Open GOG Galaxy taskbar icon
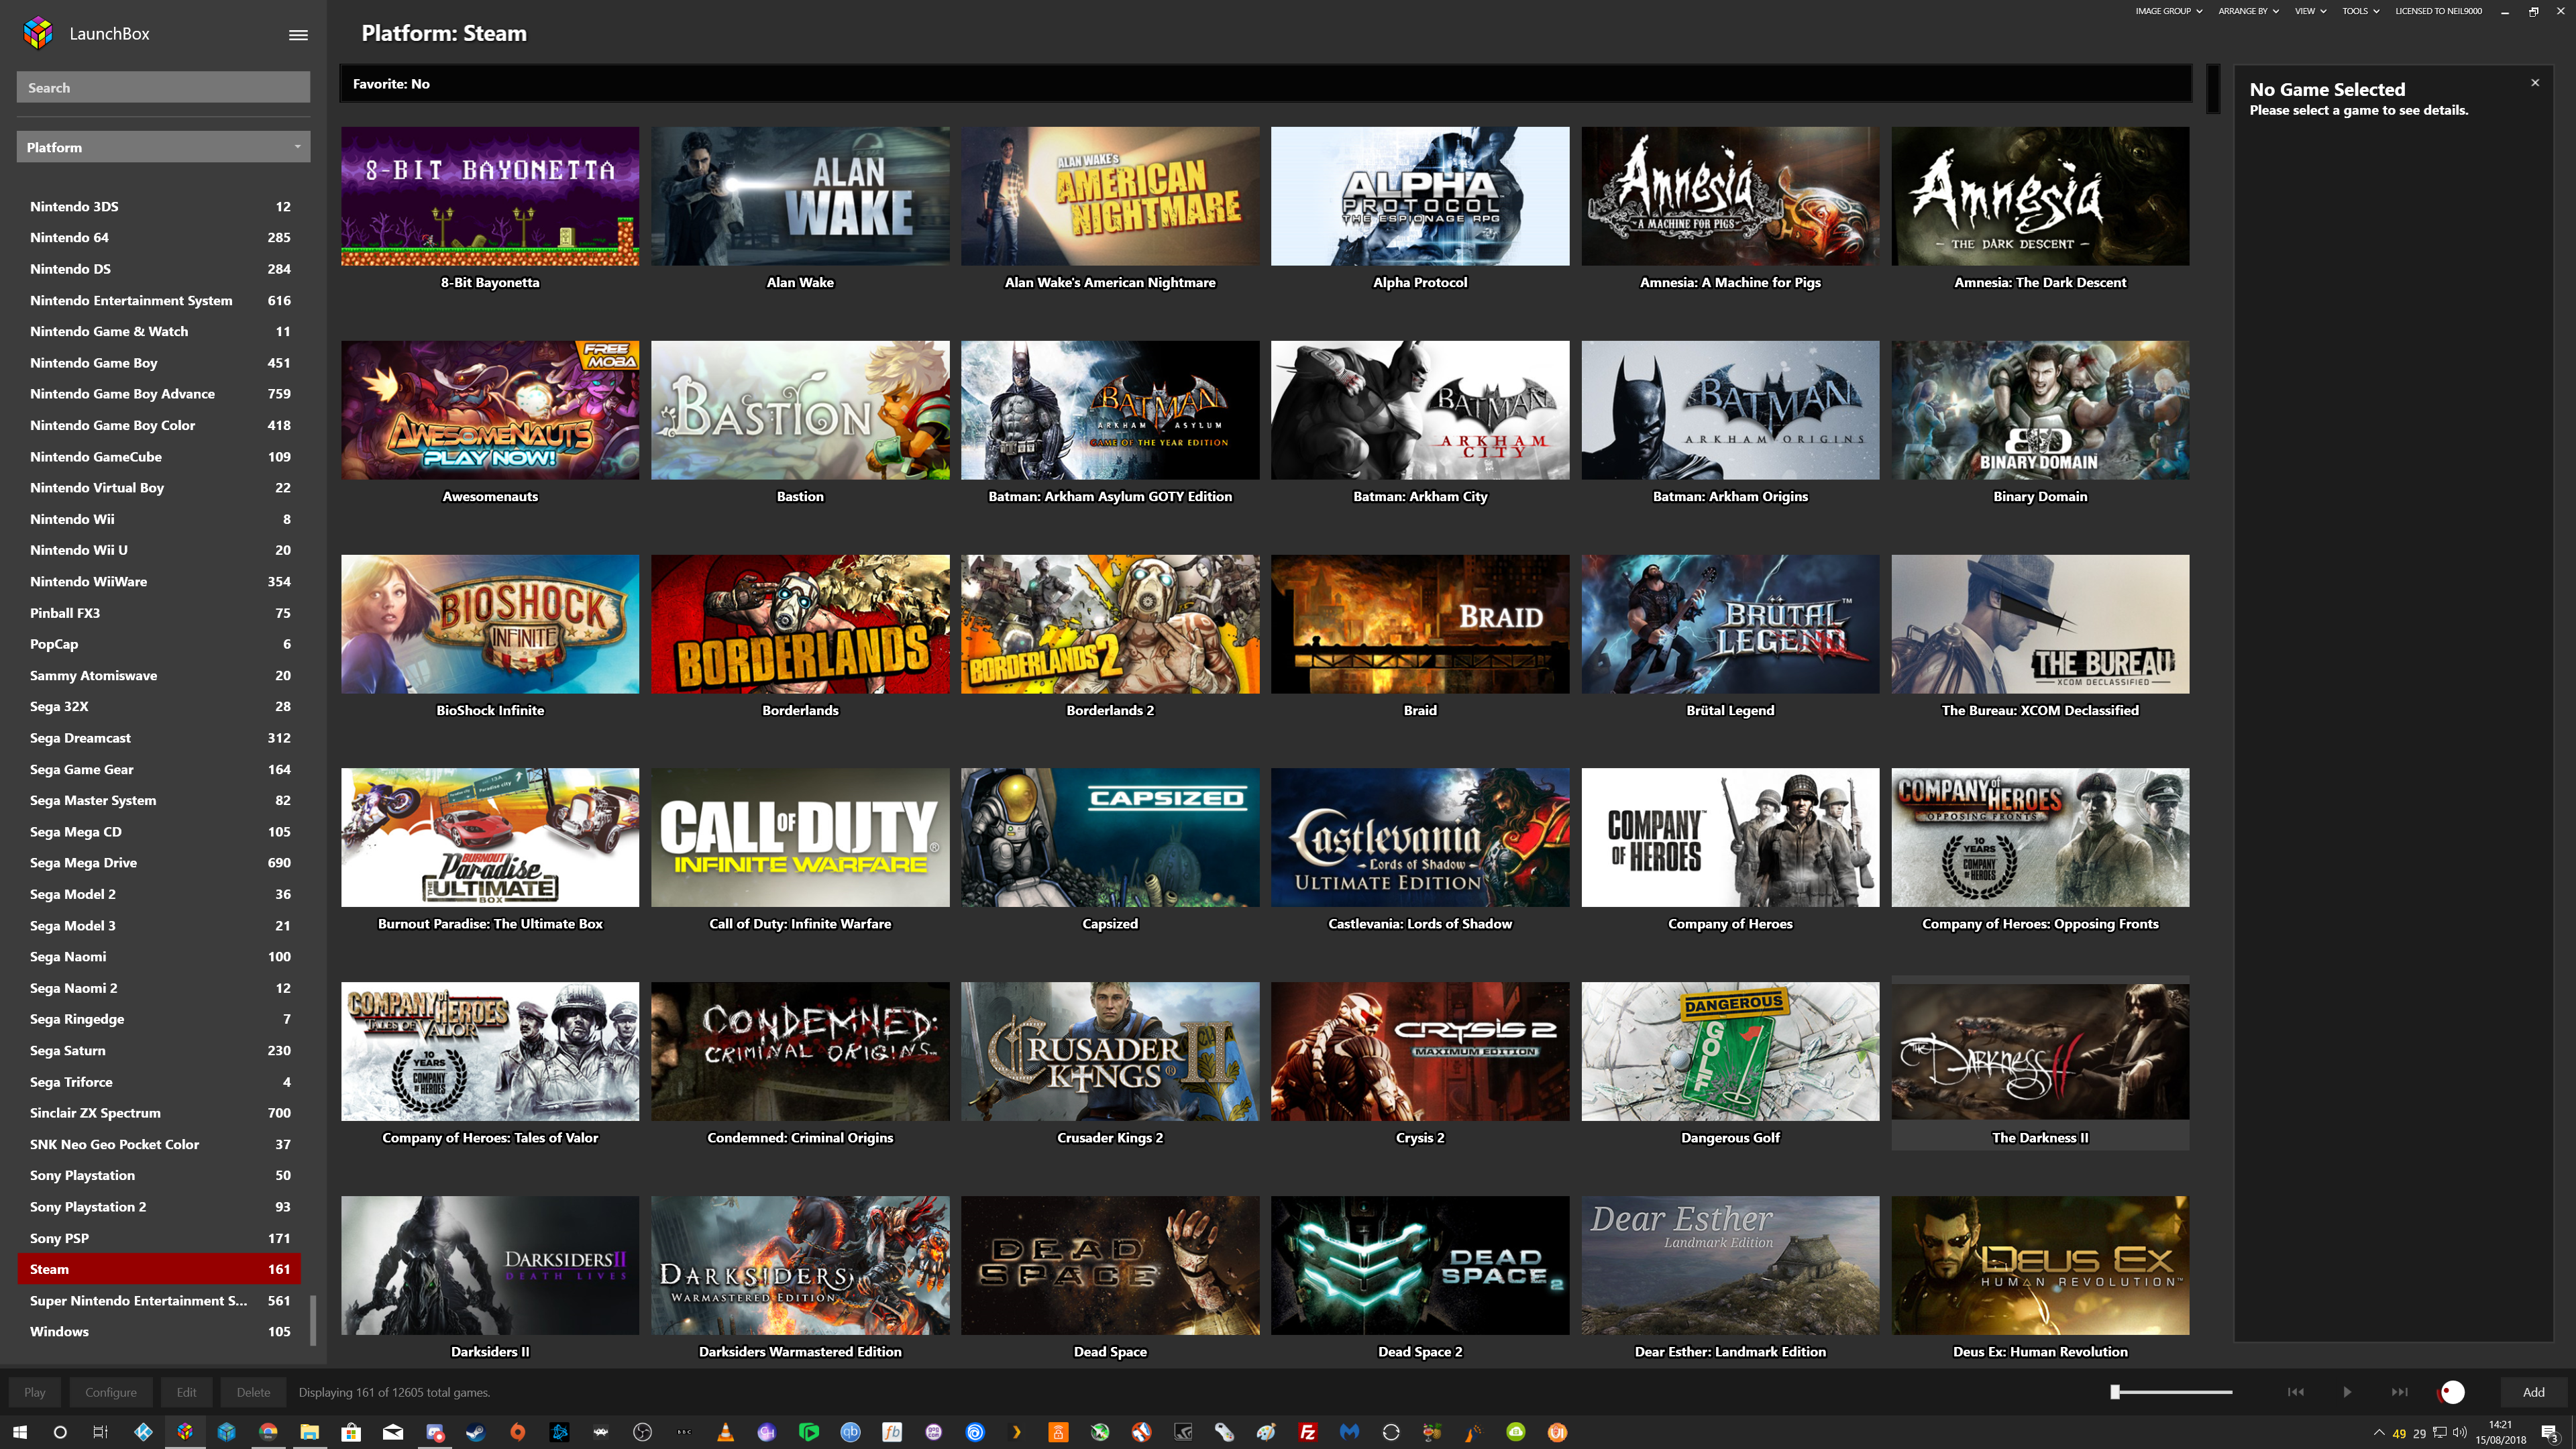 pyautogui.click(x=933, y=1432)
